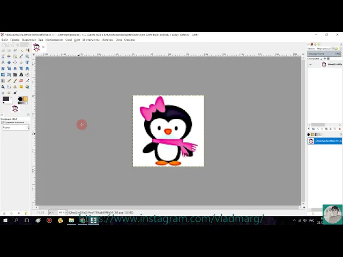Open the Файл menu
Viewport: 343px width, 257px height.
pyautogui.click(x=5, y=40)
